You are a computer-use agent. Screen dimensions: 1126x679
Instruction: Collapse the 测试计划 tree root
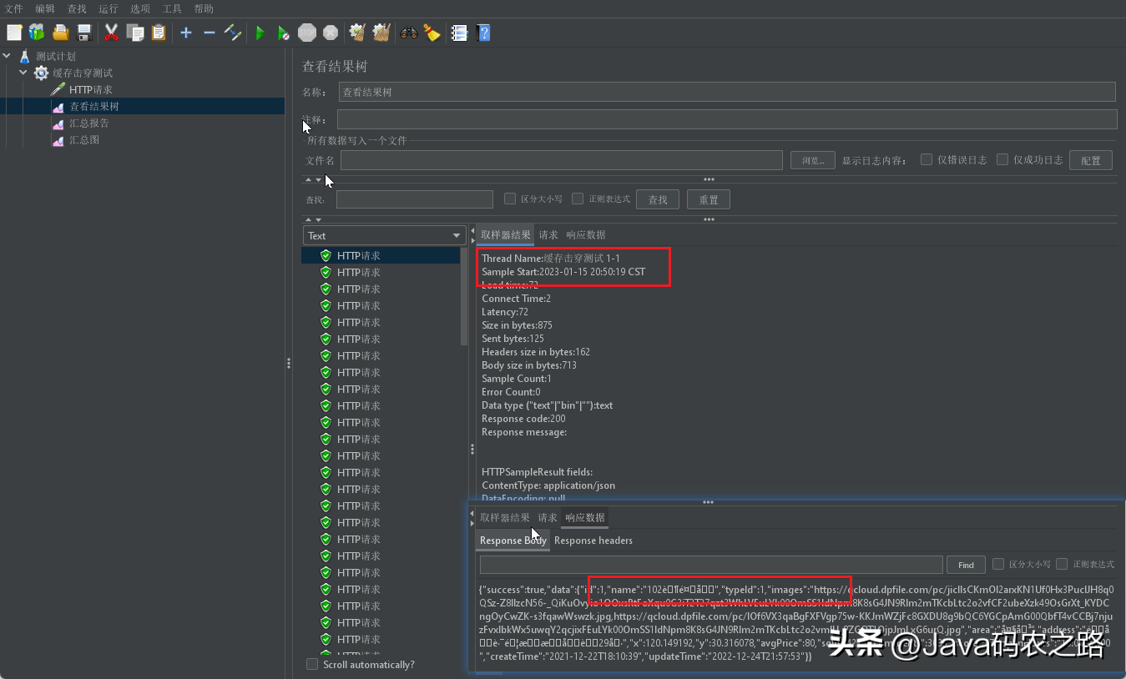click(7, 56)
